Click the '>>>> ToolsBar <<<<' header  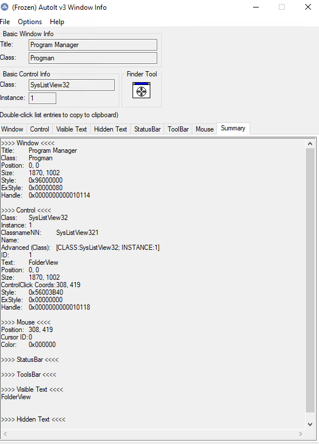(x=29, y=374)
